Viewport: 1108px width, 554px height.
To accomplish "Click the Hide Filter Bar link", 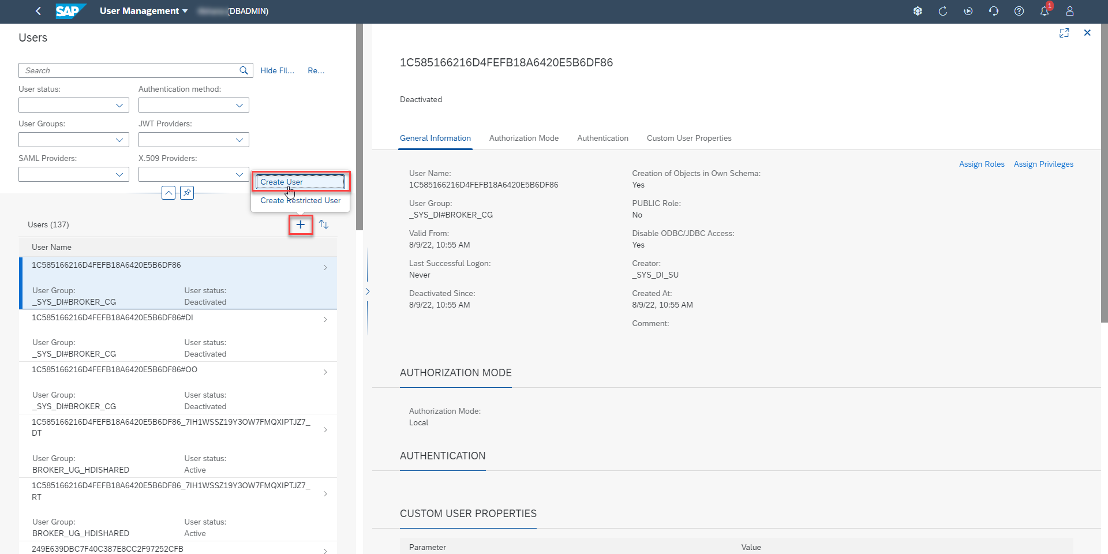I will pos(278,70).
